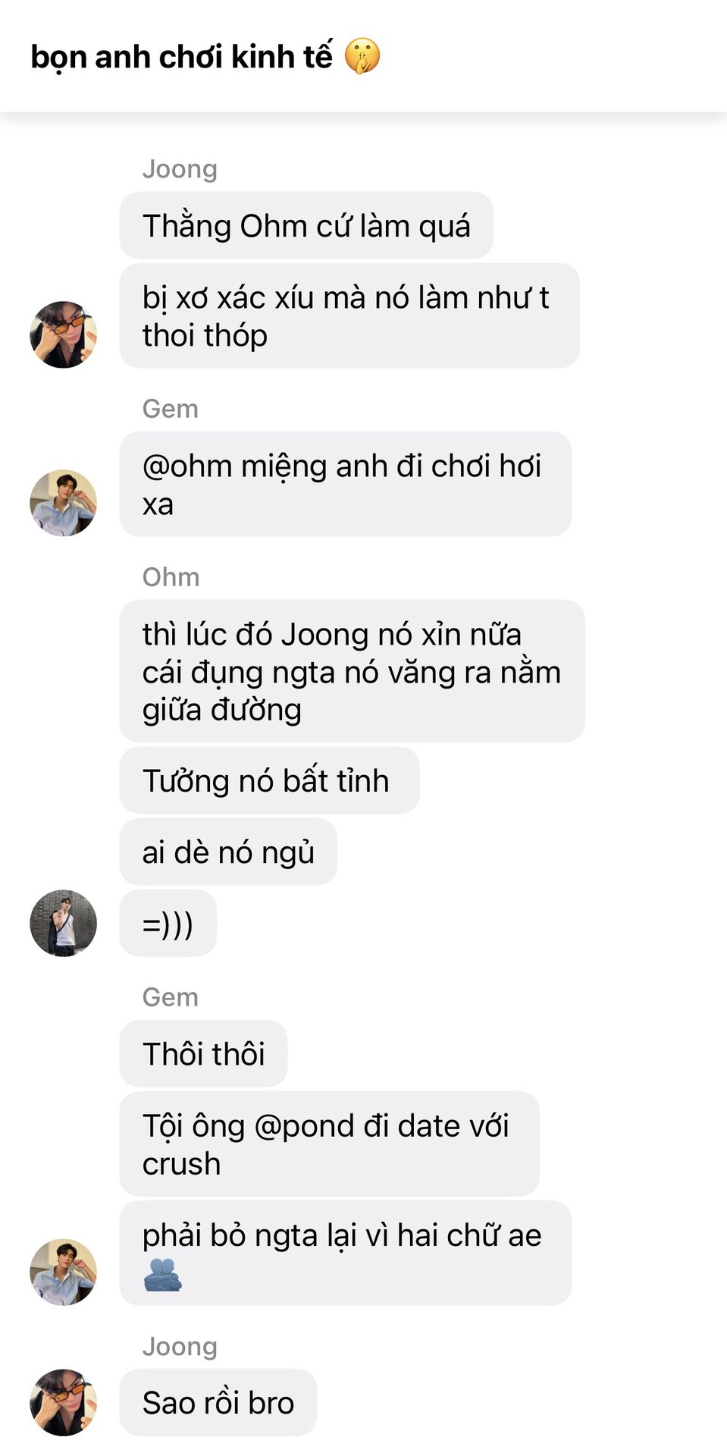Select the "ai dè nó ngủ" message
727x1456 pixels.
click(x=228, y=852)
